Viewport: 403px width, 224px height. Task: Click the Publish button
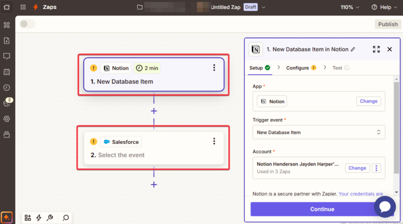tap(388, 24)
